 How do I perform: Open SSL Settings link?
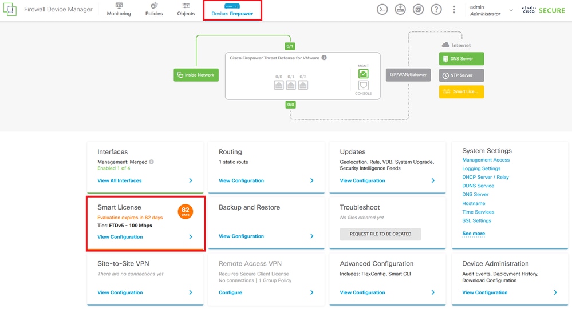point(476,220)
